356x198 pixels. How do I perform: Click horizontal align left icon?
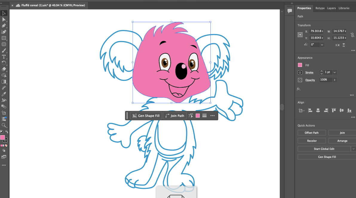point(310,110)
